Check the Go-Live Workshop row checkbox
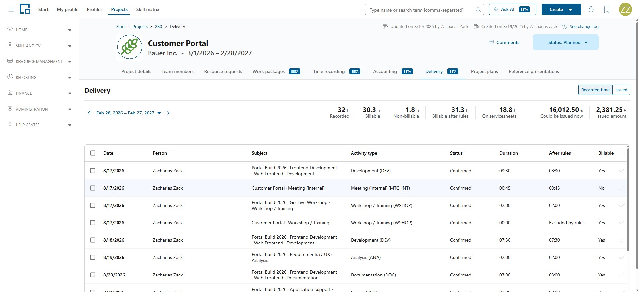Image resolution: width=639 pixels, height=292 pixels. pyautogui.click(x=93, y=205)
